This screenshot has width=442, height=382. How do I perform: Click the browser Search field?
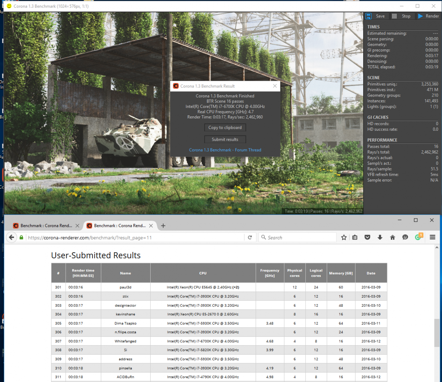pos(298,238)
